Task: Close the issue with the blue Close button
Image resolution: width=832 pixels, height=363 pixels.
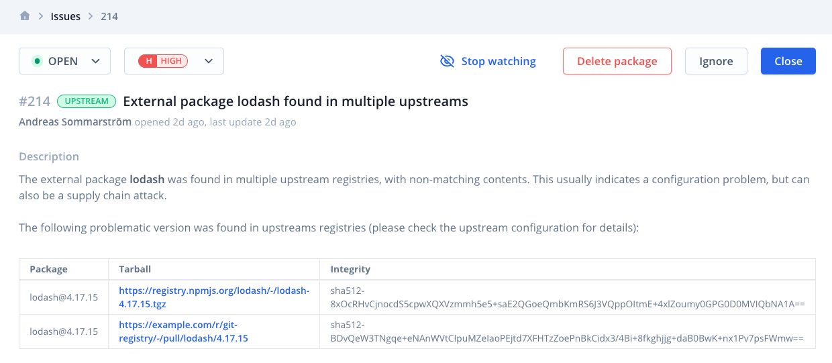Action: tap(788, 61)
